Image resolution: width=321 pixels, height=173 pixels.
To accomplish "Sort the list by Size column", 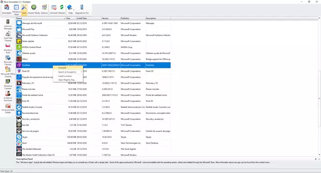I will (71, 18).
